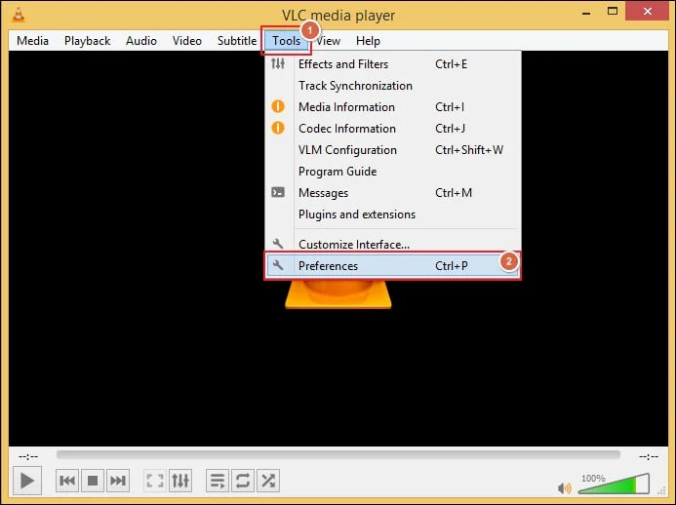The width and height of the screenshot is (676, 505).
Task: Click the Preferences wrench icon
Action: pos(278,265)
